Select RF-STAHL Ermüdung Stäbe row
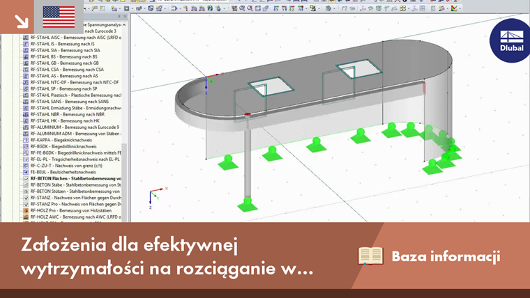Viewport: 530px width, 298px height. pyautogui.click(x=76, y=108)
